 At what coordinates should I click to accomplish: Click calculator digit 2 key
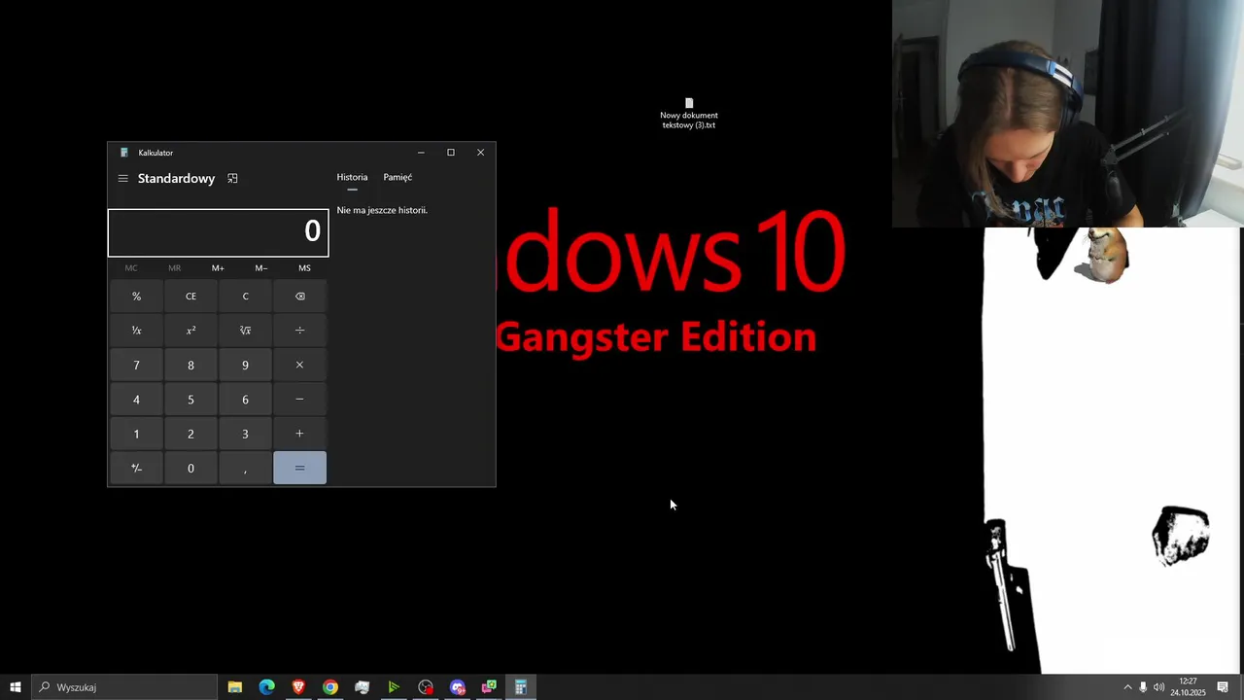pyautogui.click(x=190, y=434)
